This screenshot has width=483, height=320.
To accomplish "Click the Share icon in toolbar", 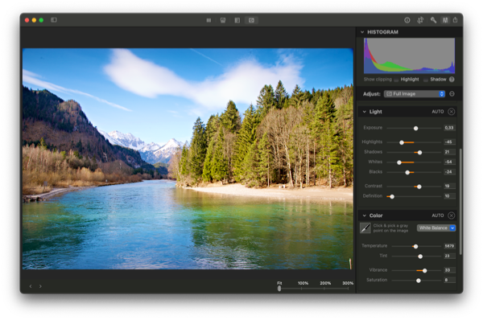I will (x=456, y=20).
